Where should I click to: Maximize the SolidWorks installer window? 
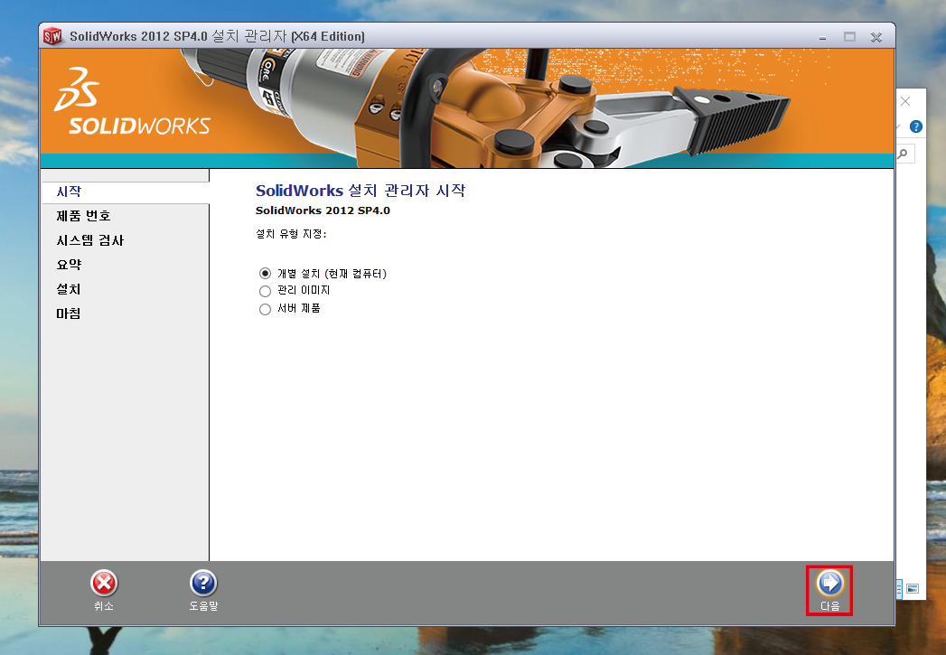pos(849,37)
